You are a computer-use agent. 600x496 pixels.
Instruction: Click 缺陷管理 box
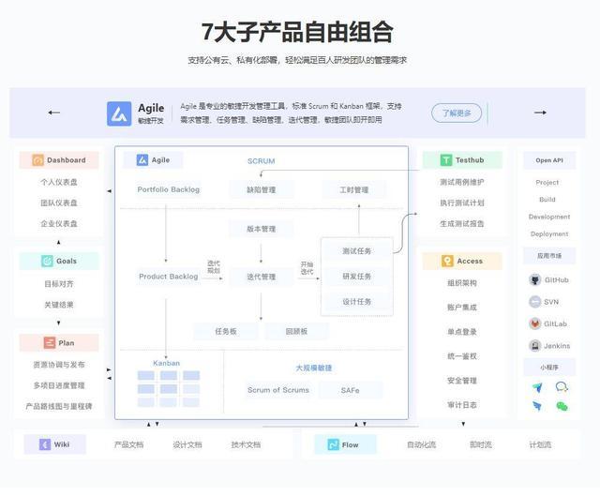[x=262, y=189]
